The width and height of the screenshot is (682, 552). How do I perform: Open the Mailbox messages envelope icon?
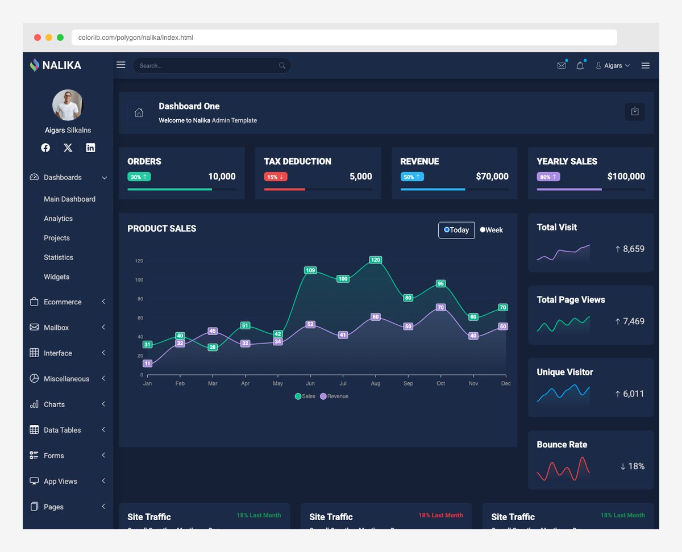[562, 65]
